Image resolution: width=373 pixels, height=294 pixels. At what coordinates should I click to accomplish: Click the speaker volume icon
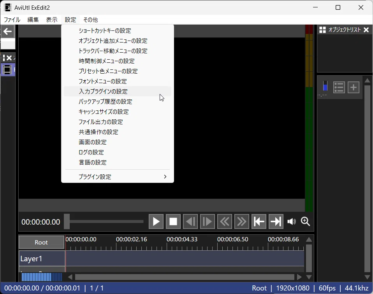click(x=291, y=221)
